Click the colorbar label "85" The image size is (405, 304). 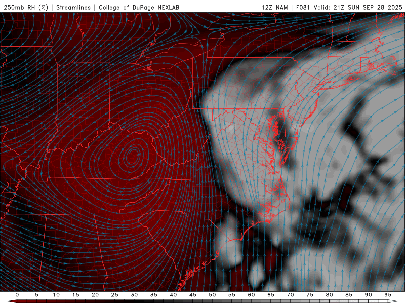point(349,295)
